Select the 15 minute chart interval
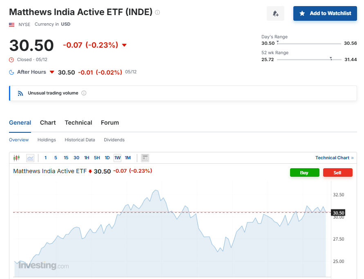The height and width of the screenshot is (279, 364). (66, 158)
